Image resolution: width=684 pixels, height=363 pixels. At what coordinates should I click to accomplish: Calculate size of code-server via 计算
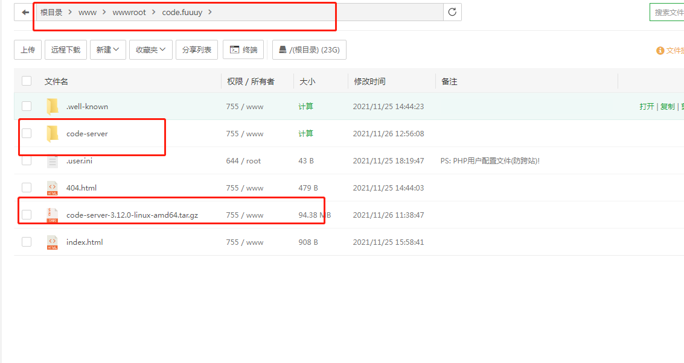[x=306, y=133]
